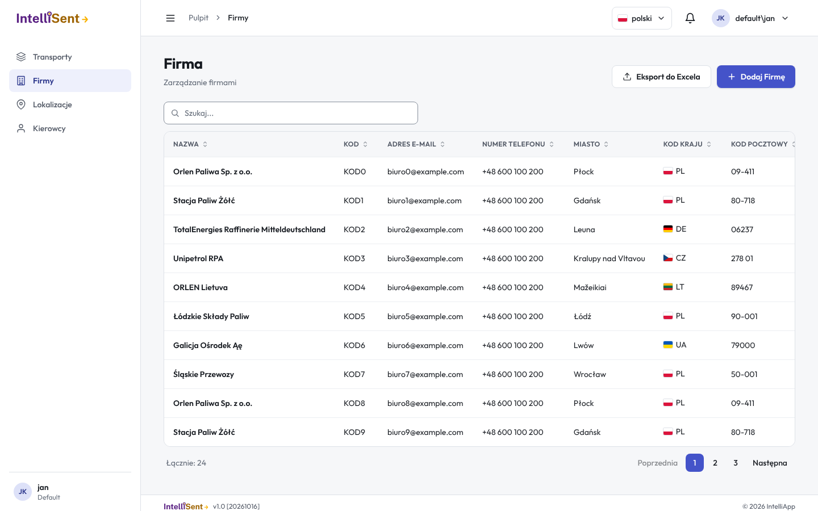Open Kierowcy in the sidebar
The height and width of the screenshot is (511, 818).
coord(70,128)
